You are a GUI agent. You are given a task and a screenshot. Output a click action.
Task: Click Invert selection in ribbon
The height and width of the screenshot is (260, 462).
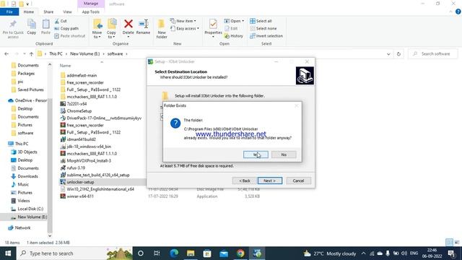[266, 36]
